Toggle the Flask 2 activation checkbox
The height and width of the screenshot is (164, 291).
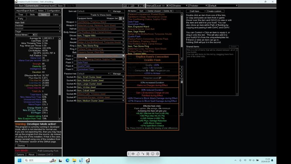[x=75, y=59]
